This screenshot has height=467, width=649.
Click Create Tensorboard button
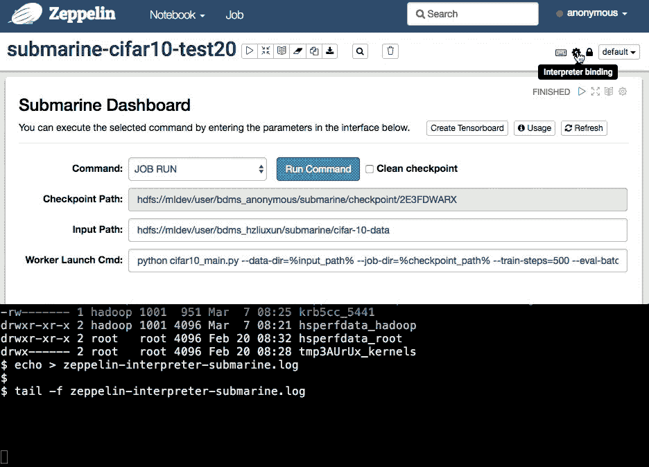click(x=467, y=128)
